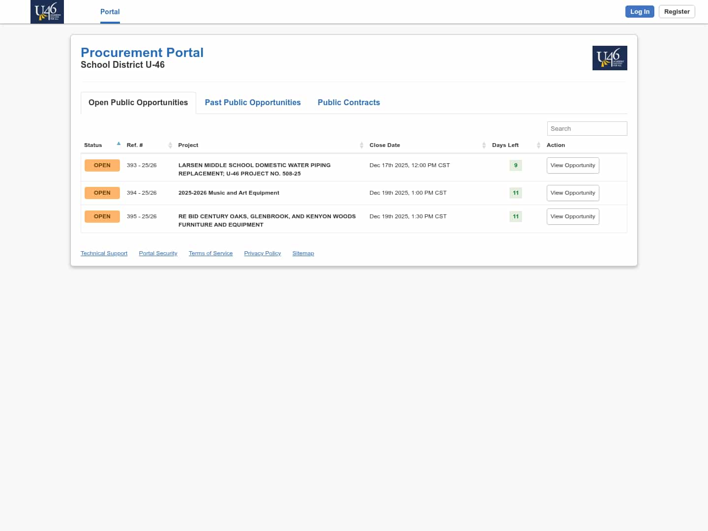The width and height of the screenshot is (708, 531).
Task: Click the 11 days left badge for Music and Art
Action: [x=515, y=193]
